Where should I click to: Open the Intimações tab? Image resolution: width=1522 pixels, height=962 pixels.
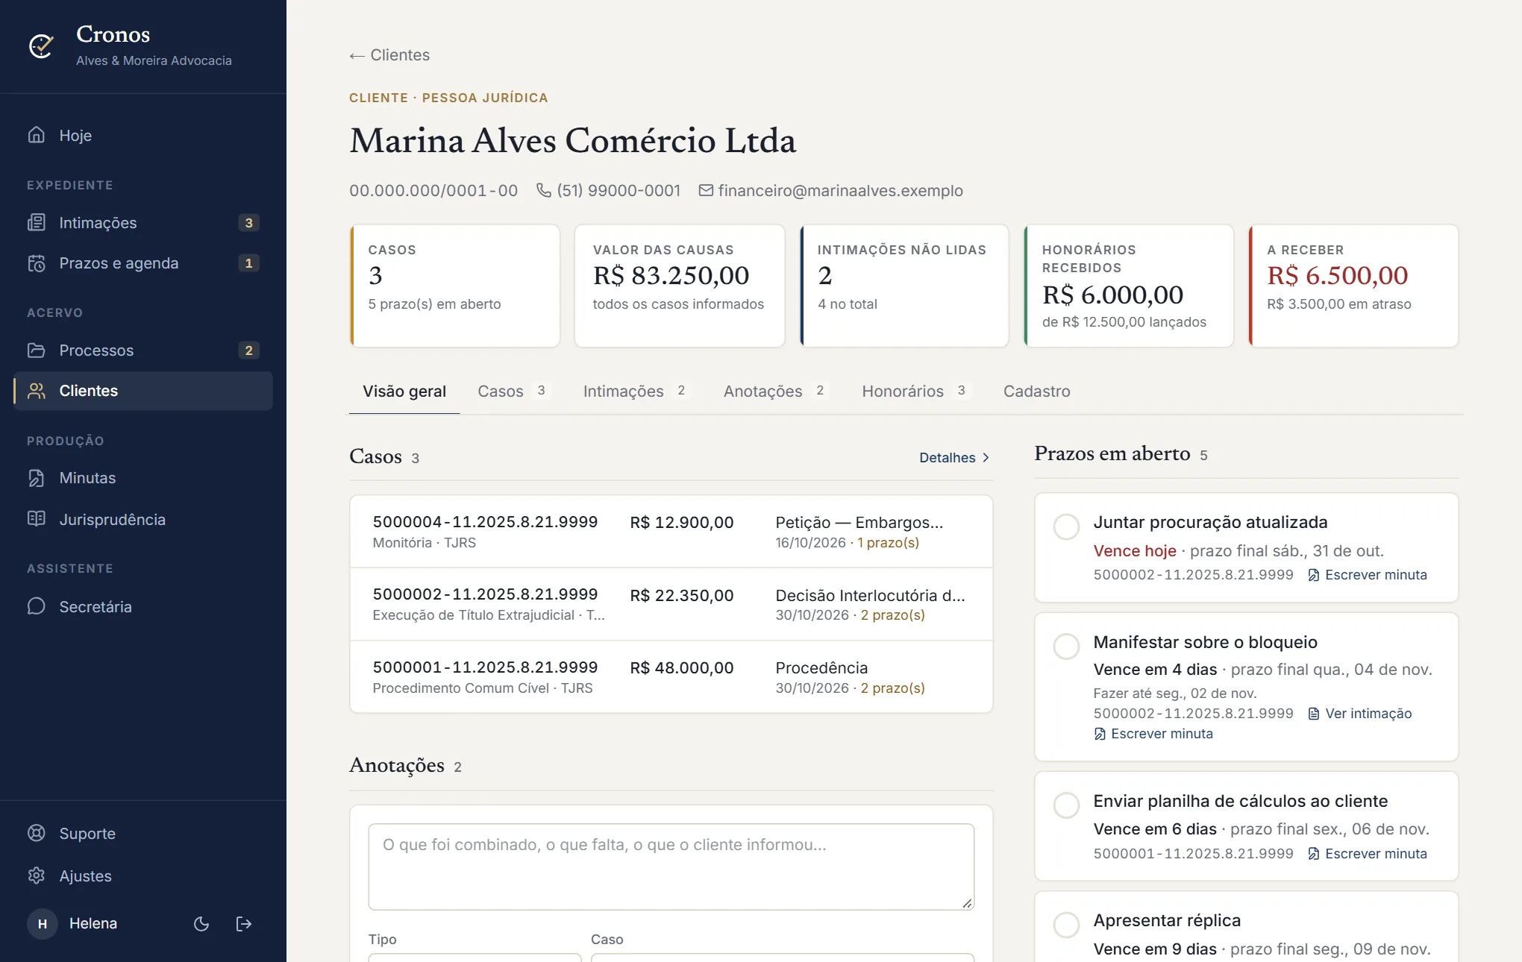point(636,392)
